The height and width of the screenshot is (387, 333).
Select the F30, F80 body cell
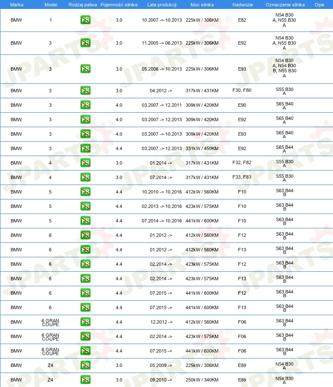pos(242,90)
